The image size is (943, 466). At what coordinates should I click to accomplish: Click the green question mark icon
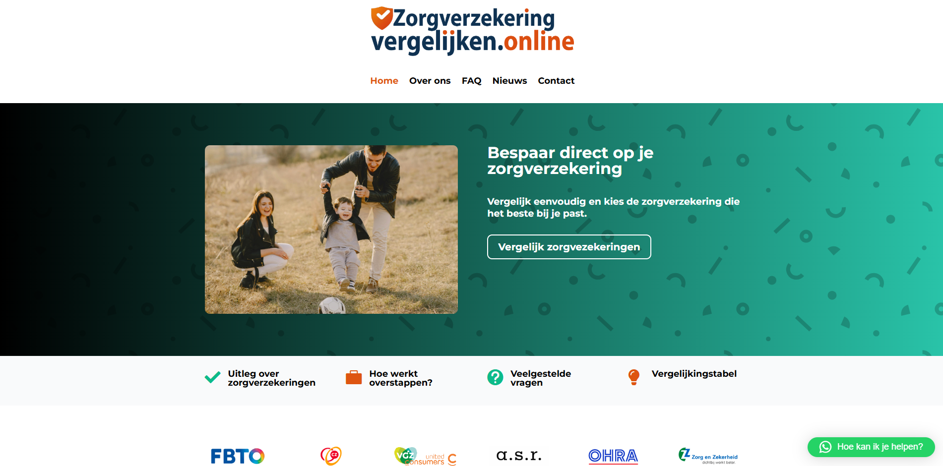(x=495, y=378)
